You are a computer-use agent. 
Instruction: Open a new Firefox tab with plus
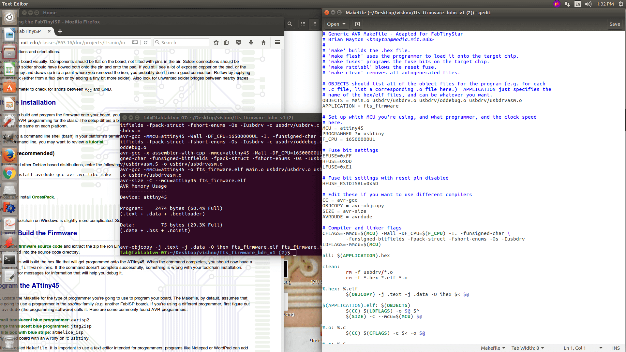60,31
